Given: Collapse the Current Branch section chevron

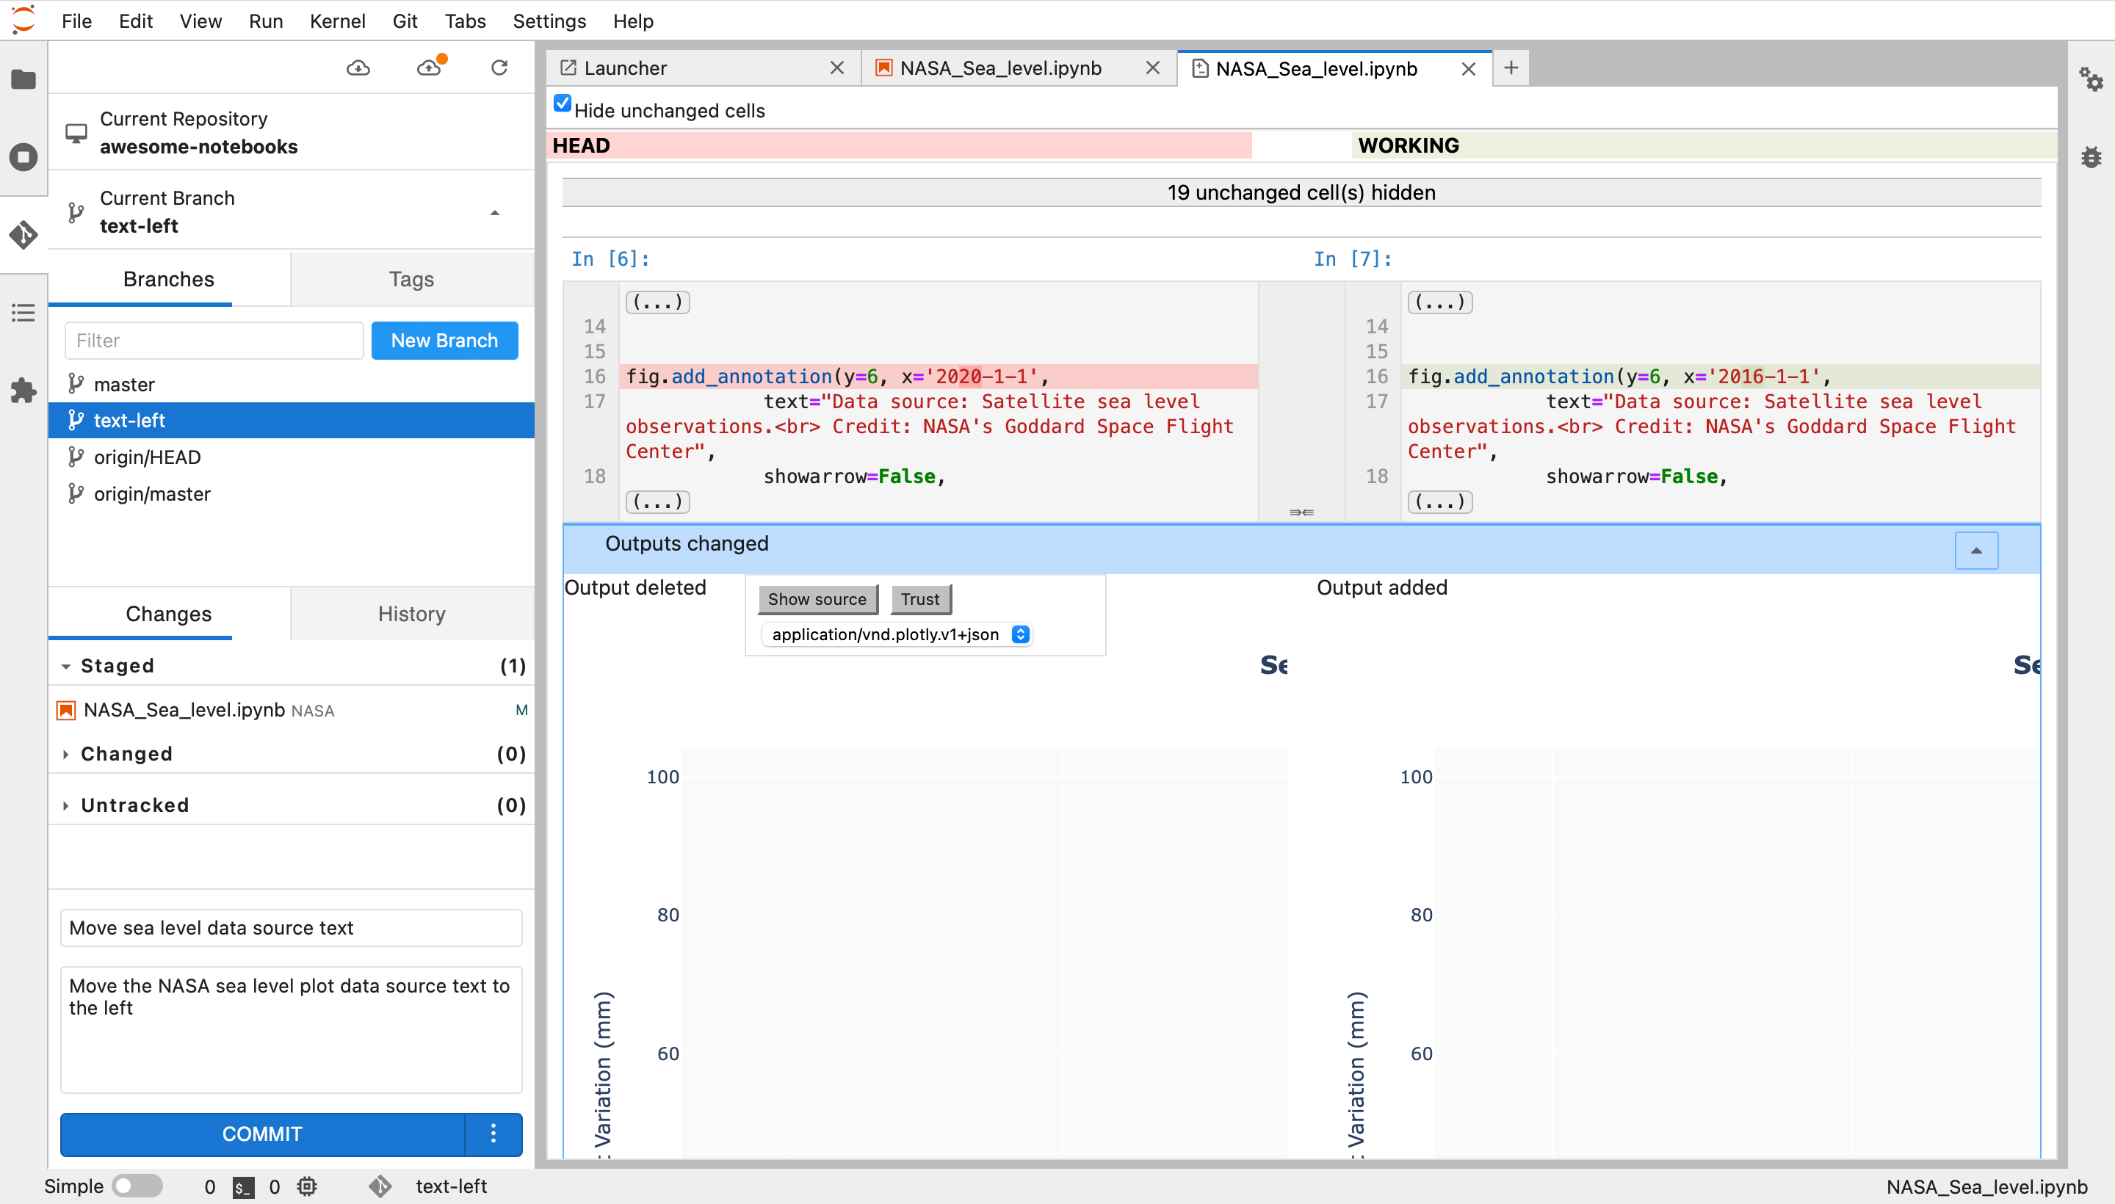Looking at the screenshot, I should tap(493, 212).
